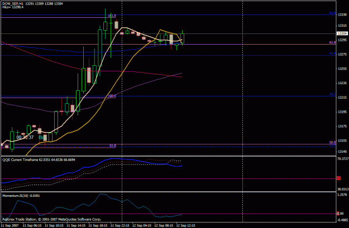The image size is (349, 228).
Task: Click the HiLo= 13290.4 label
Action: 13,7
